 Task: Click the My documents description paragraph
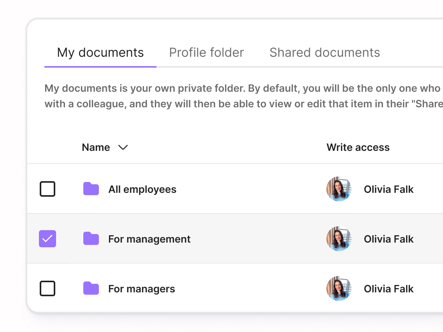point(244,96)
